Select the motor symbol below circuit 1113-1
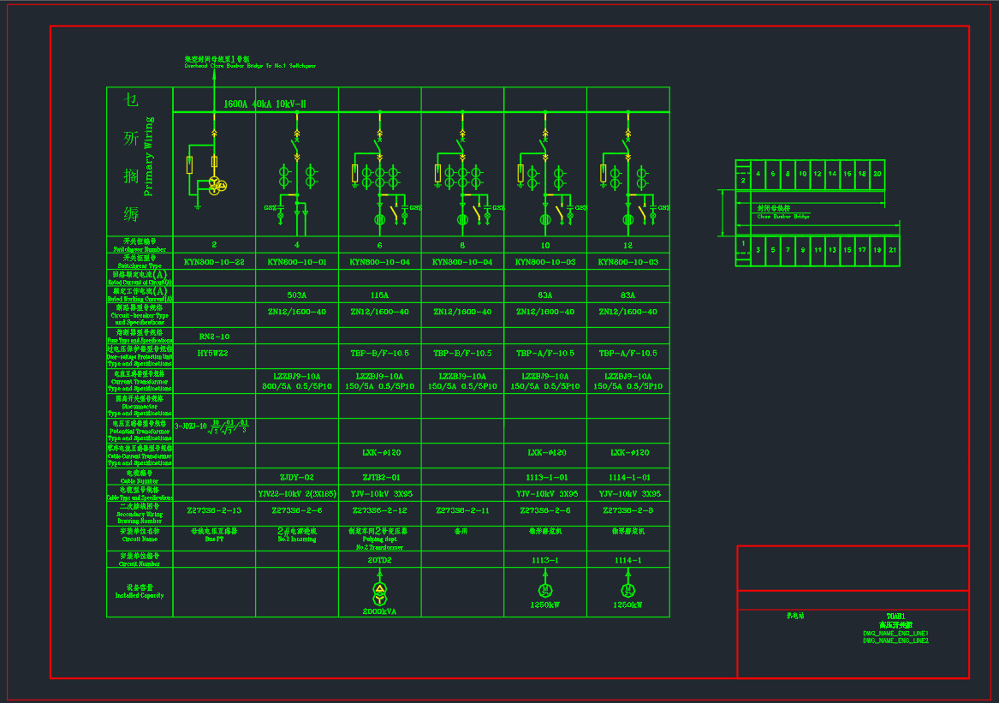The image size is (999, 703). click(545, 590)
